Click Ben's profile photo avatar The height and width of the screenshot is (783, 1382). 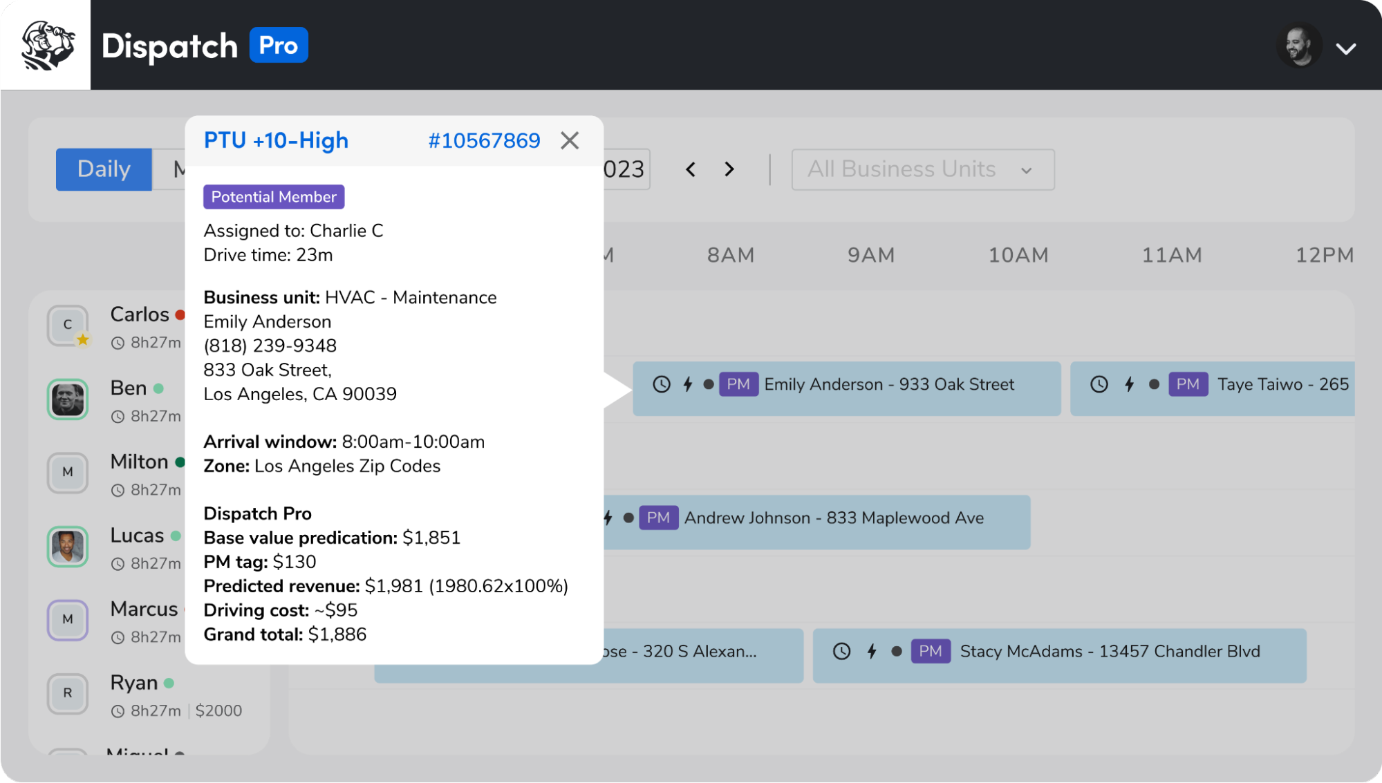68,399
